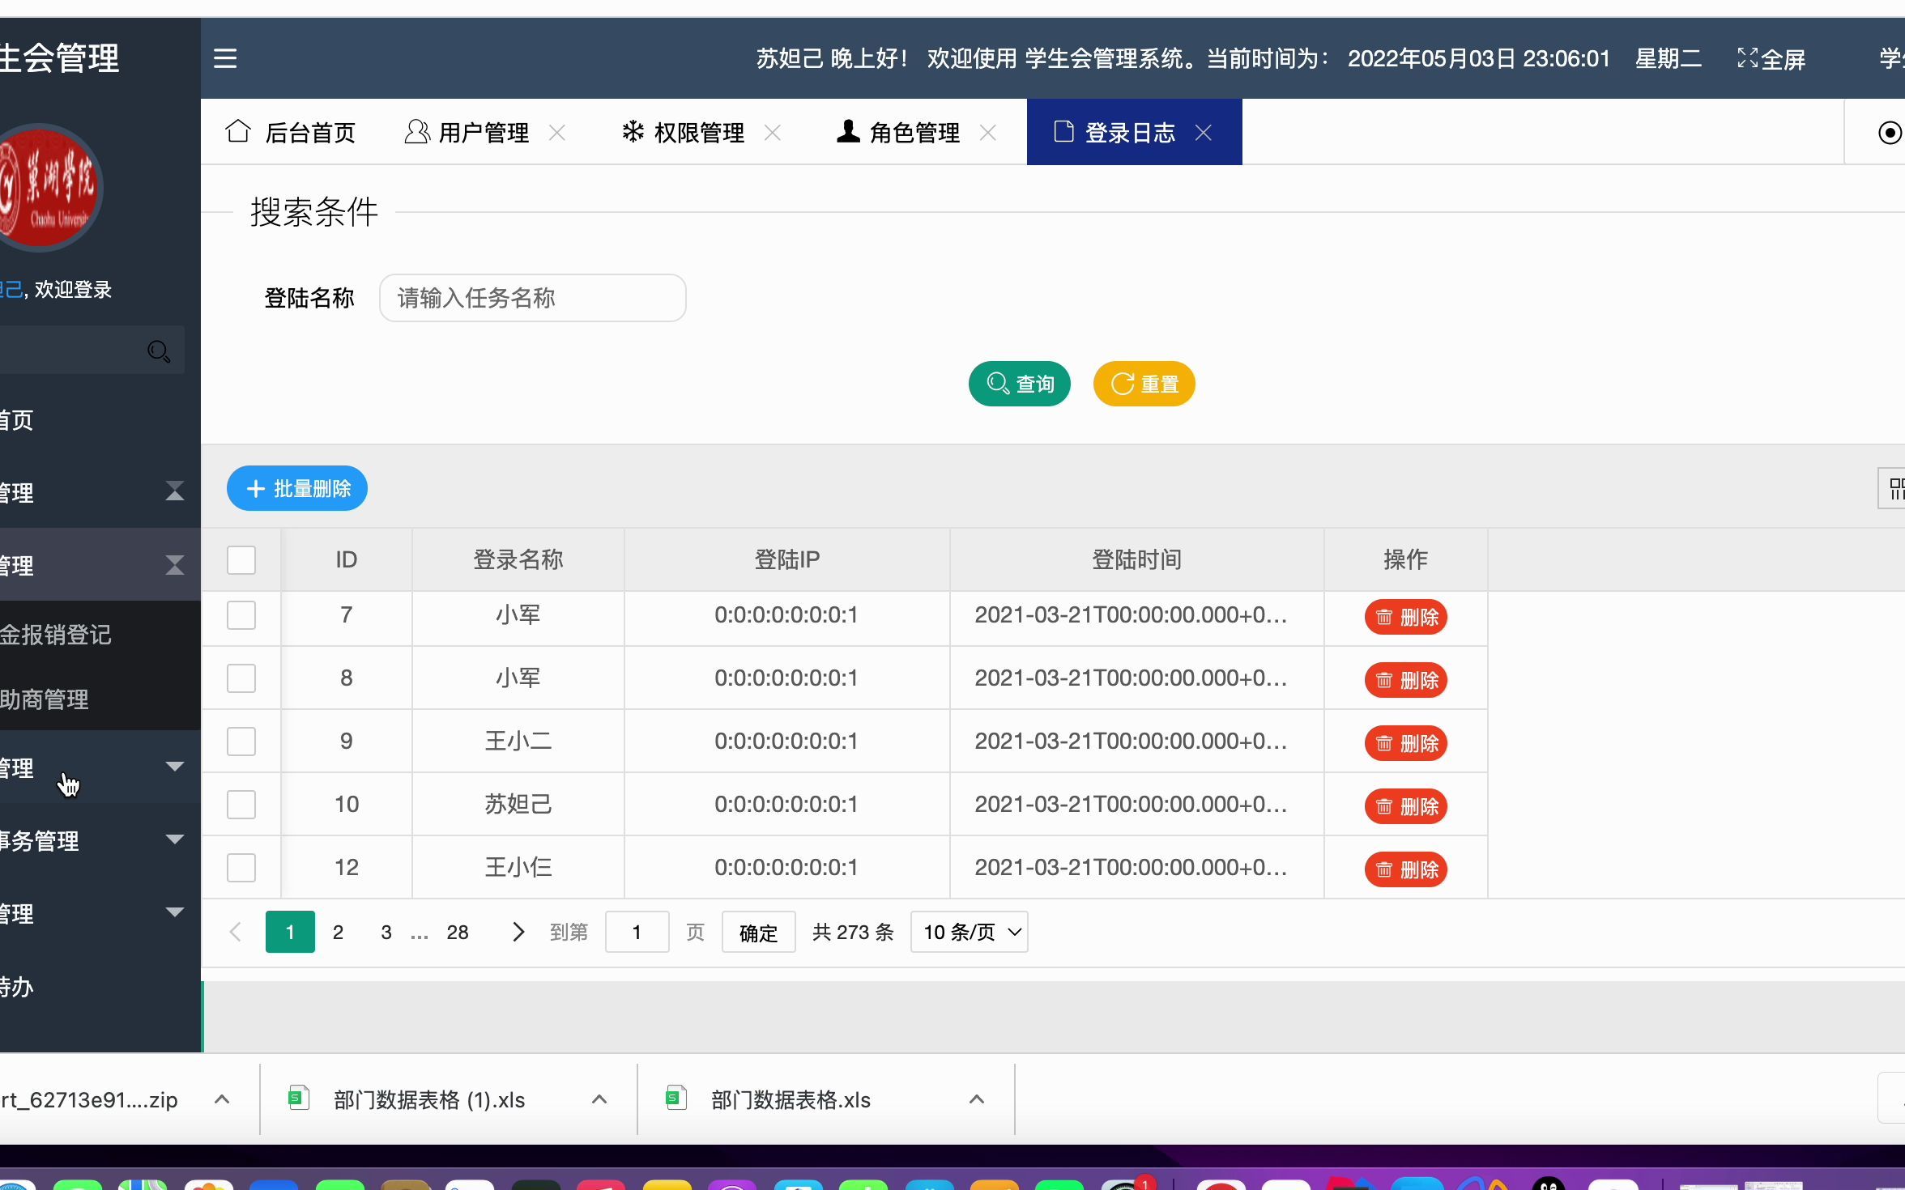Click the hamburger menu toggle icon
The height and width of the screenshot is (1190, 1905).
(x=225, y=58)
